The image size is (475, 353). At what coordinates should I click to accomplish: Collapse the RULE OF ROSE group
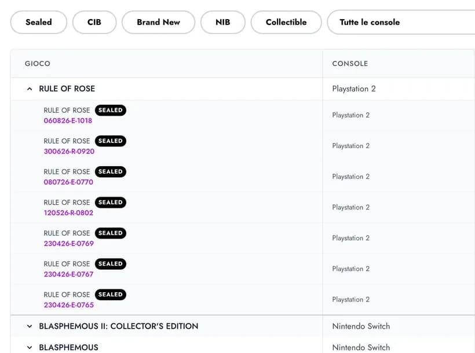point(30,89)
